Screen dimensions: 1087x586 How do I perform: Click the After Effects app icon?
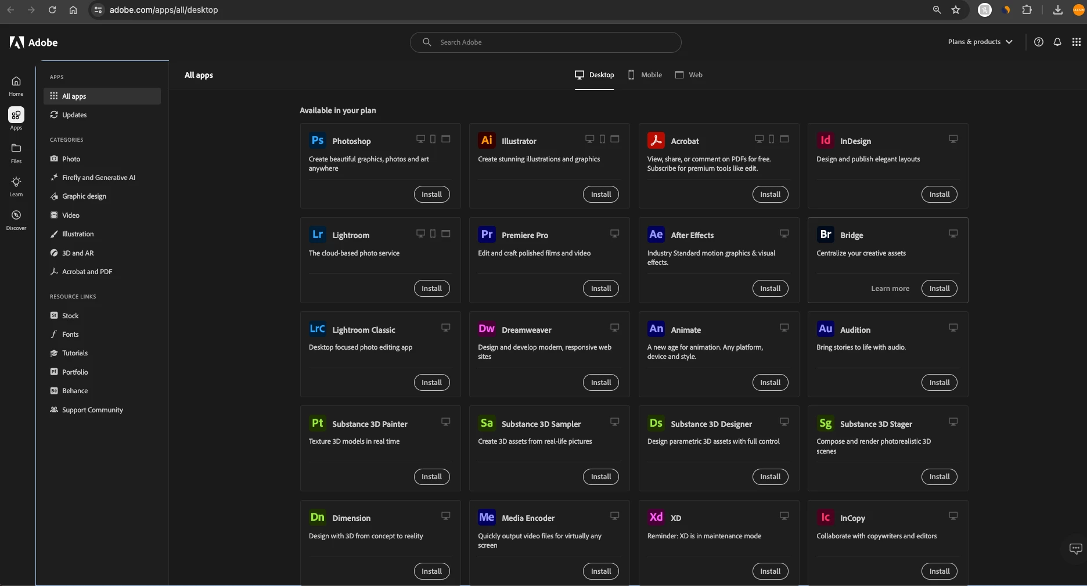tap(656, 235)
